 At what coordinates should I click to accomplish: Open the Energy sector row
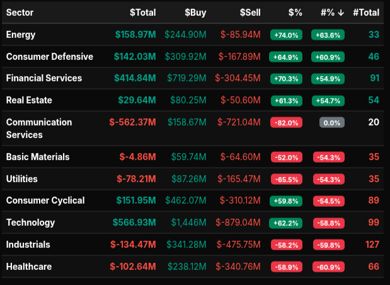(21, 35)
